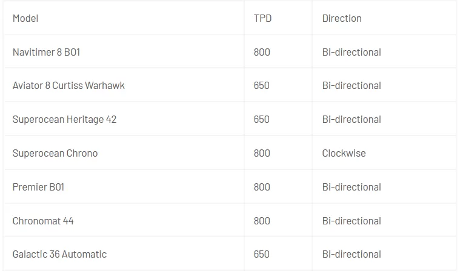
Task: Click the 800 TPD for Chronomat 44
Action: coord(262,221)
